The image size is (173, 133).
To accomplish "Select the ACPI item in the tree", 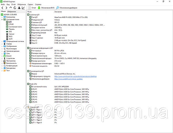I will [x=11, y=39].
